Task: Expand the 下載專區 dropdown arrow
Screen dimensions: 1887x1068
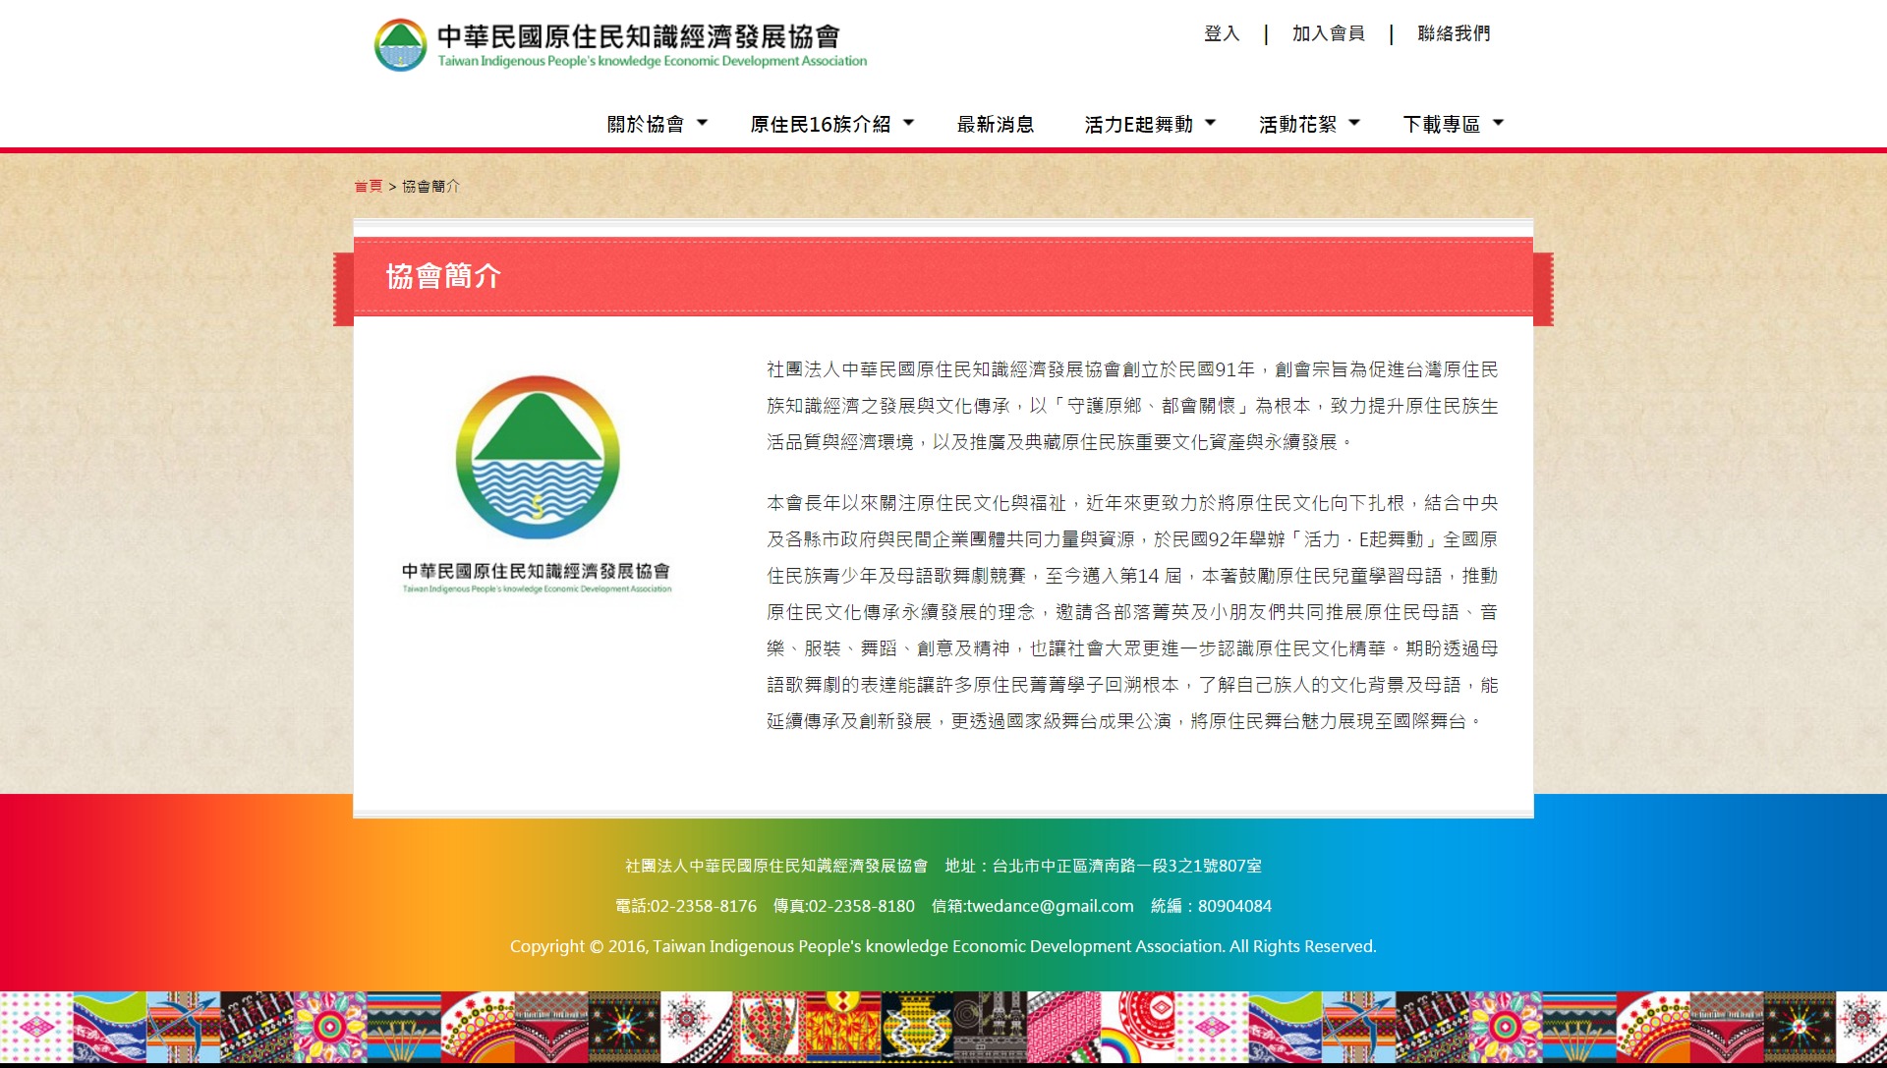Action: click(x=1498, y=123)
